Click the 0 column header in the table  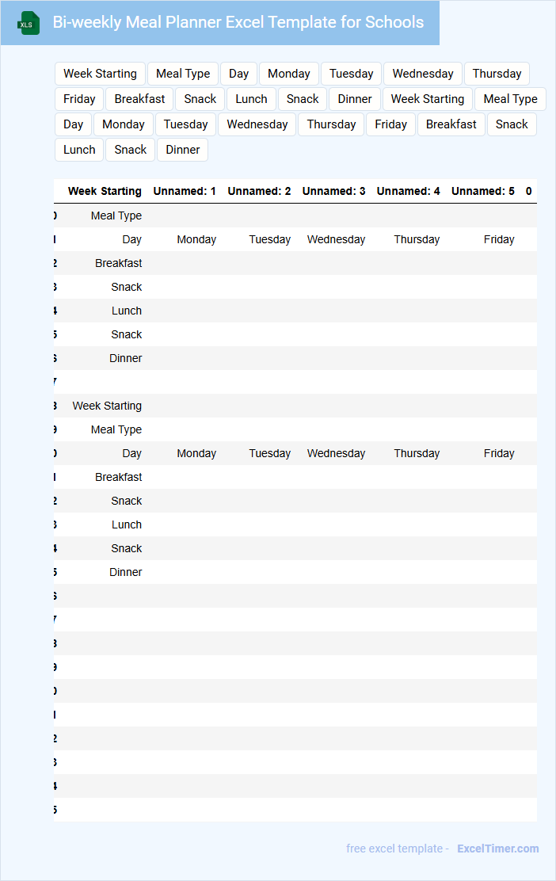tap(528, 191)
